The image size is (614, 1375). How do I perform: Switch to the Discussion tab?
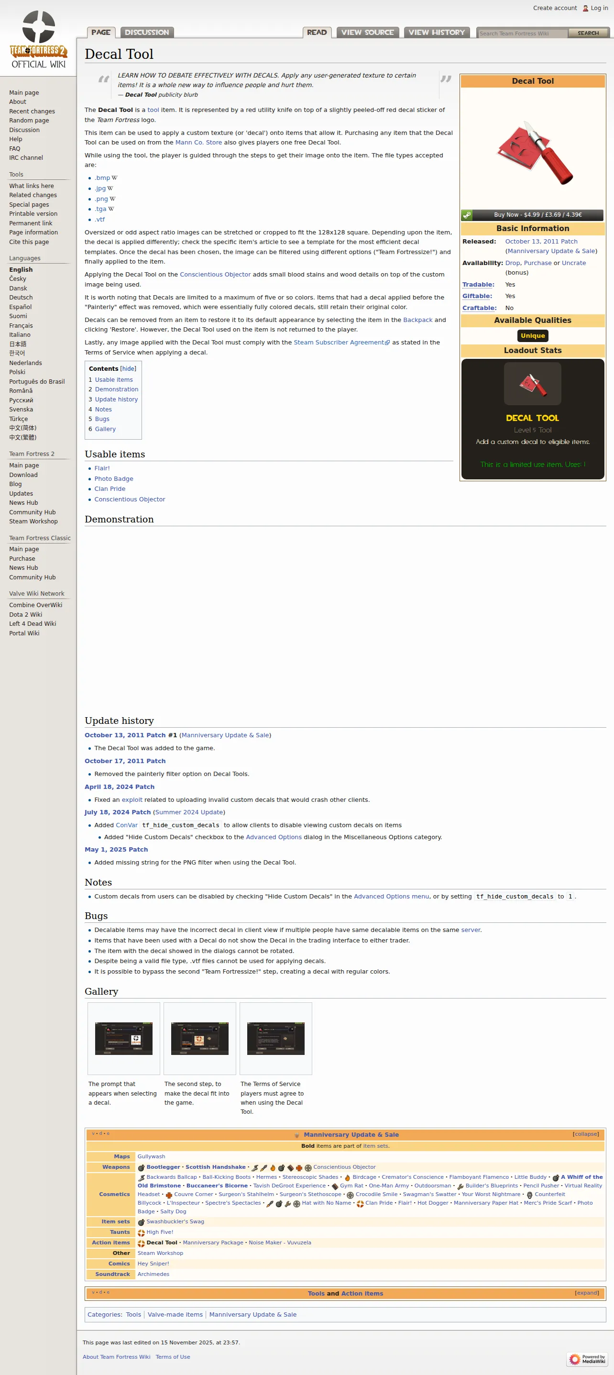[x=147, y=33]
